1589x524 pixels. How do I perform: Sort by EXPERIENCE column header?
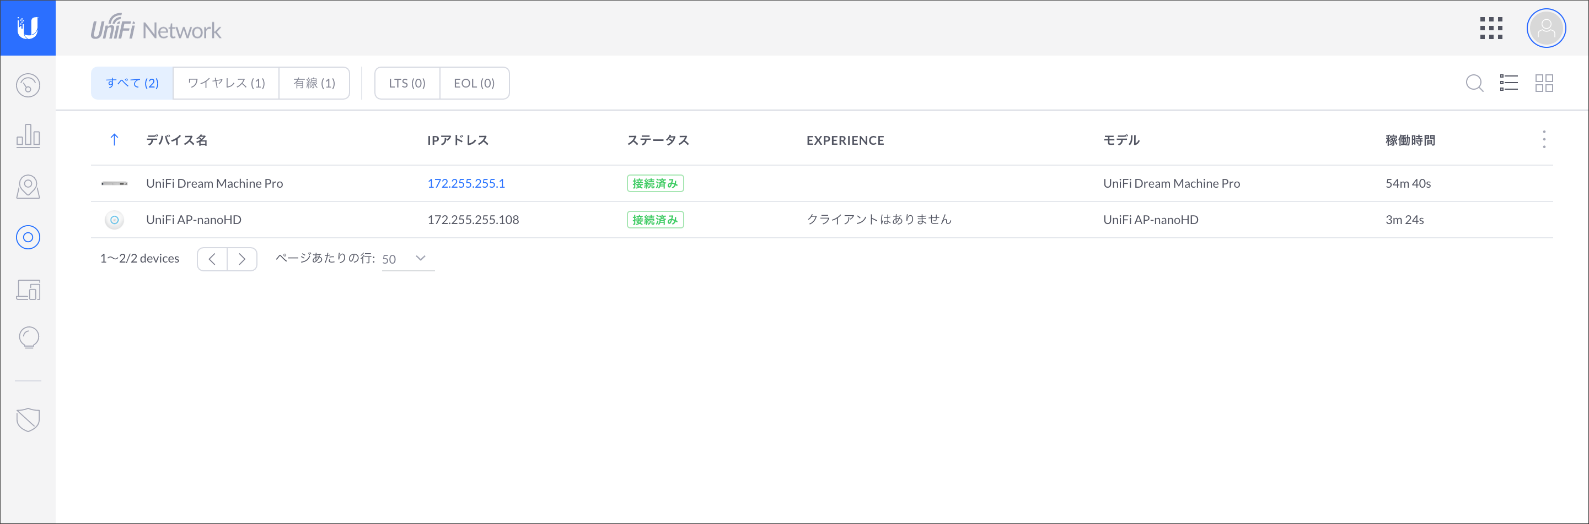pyautogui.click(x=845, y=140)
